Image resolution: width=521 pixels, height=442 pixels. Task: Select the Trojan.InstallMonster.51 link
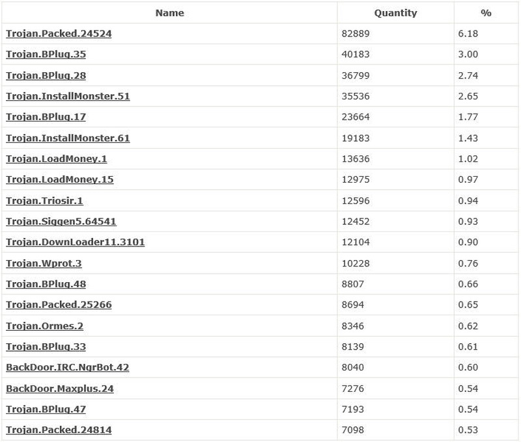pyautogui.click(x=68, y=96)
